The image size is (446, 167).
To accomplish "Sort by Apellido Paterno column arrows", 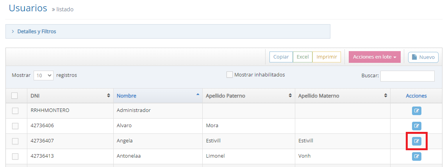I will click(x=290, y=96).
